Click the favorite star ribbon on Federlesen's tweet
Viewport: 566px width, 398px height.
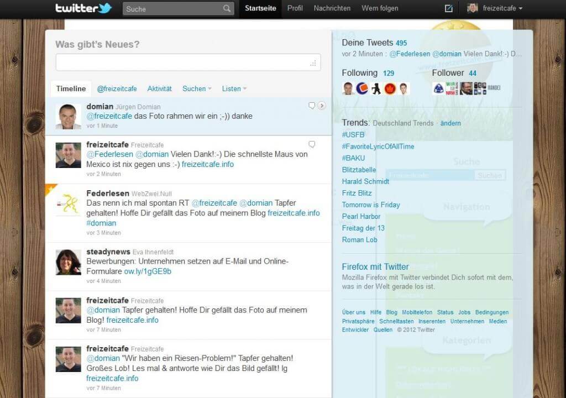pos(50,188)
